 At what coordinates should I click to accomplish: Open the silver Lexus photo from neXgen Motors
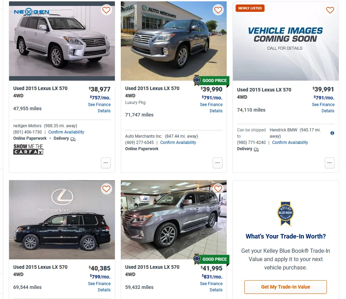point(62,41)
